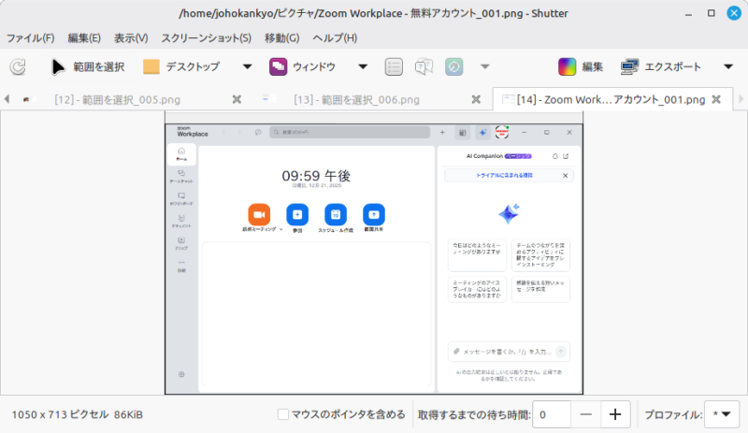Viewport: 748px width, 433px height.
Task: Click the ウィンドウ capture icon
Action: pos(279,66)
